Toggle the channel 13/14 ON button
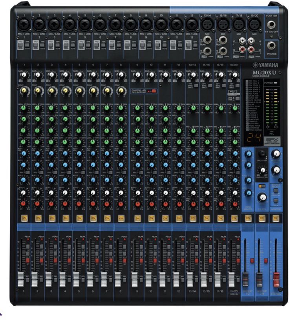 pos(193,218)
